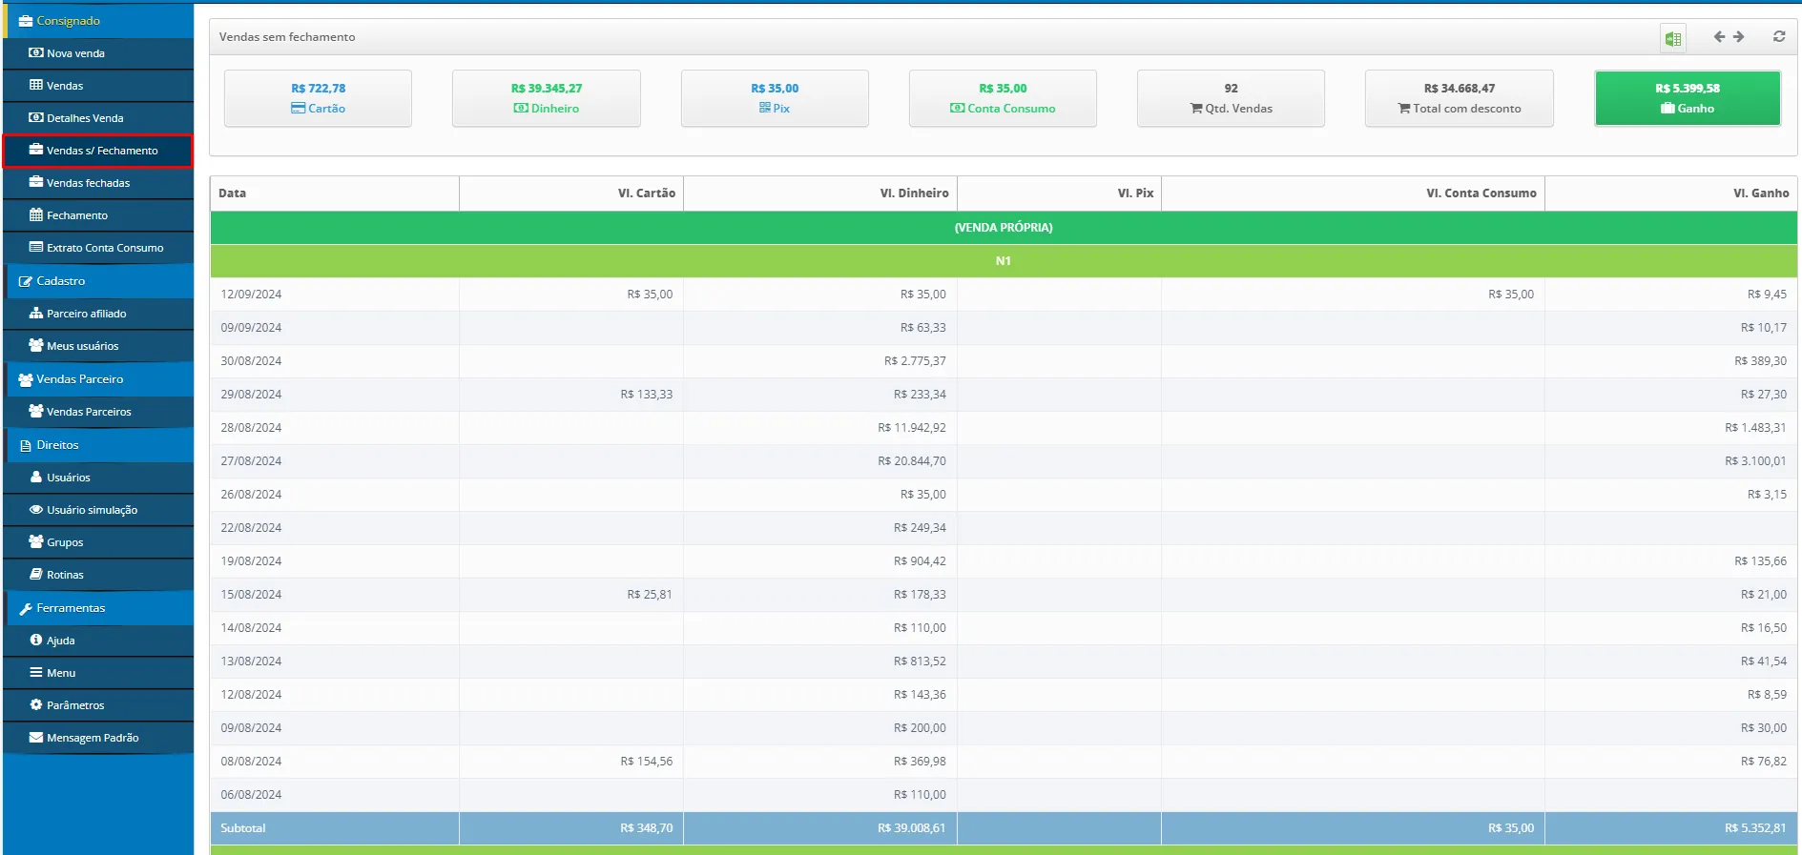Screen dimensions: 1802x855
Task: Select Vendas fechadas in sidebar
Action: [x=88, y=183]
